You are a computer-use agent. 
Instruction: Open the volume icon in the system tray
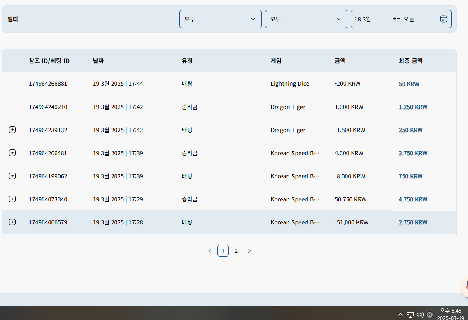coord(420,315)
